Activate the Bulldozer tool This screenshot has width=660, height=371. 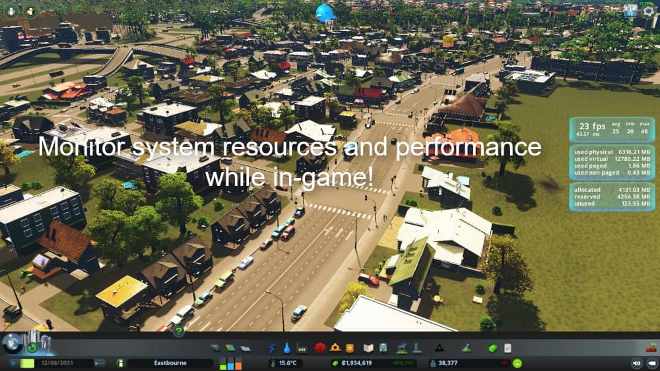coord(651,348)
